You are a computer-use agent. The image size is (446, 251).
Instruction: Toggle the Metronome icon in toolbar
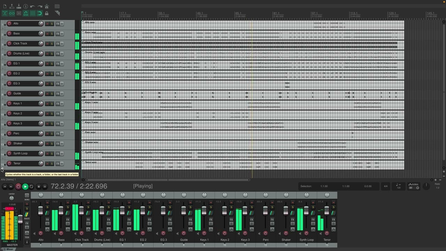(x=47, y=6)
